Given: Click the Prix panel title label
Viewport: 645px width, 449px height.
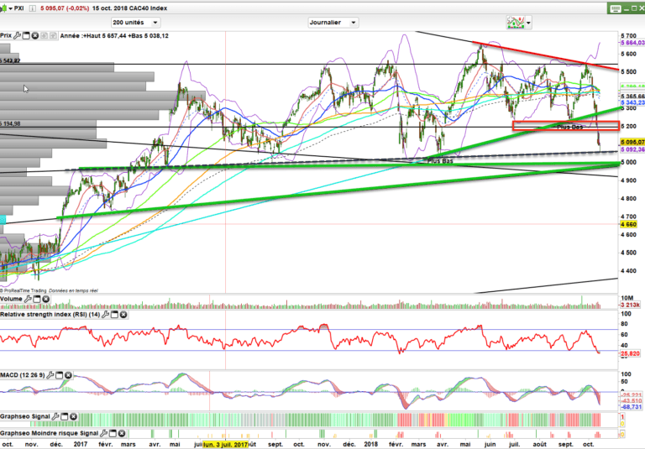Looking at the screenshot, I should [7, 36].
